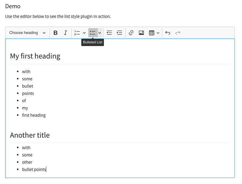The height and width of the screenshot is (184, 242).
Task: Redo with the redo arrow icon
Action: coord(178,33)
